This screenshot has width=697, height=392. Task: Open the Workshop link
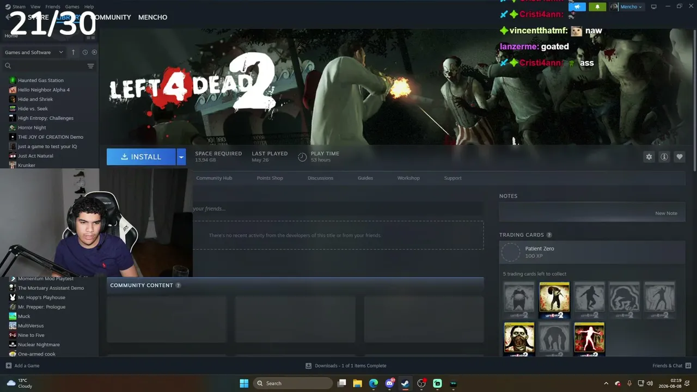click(x=408, y=178)
